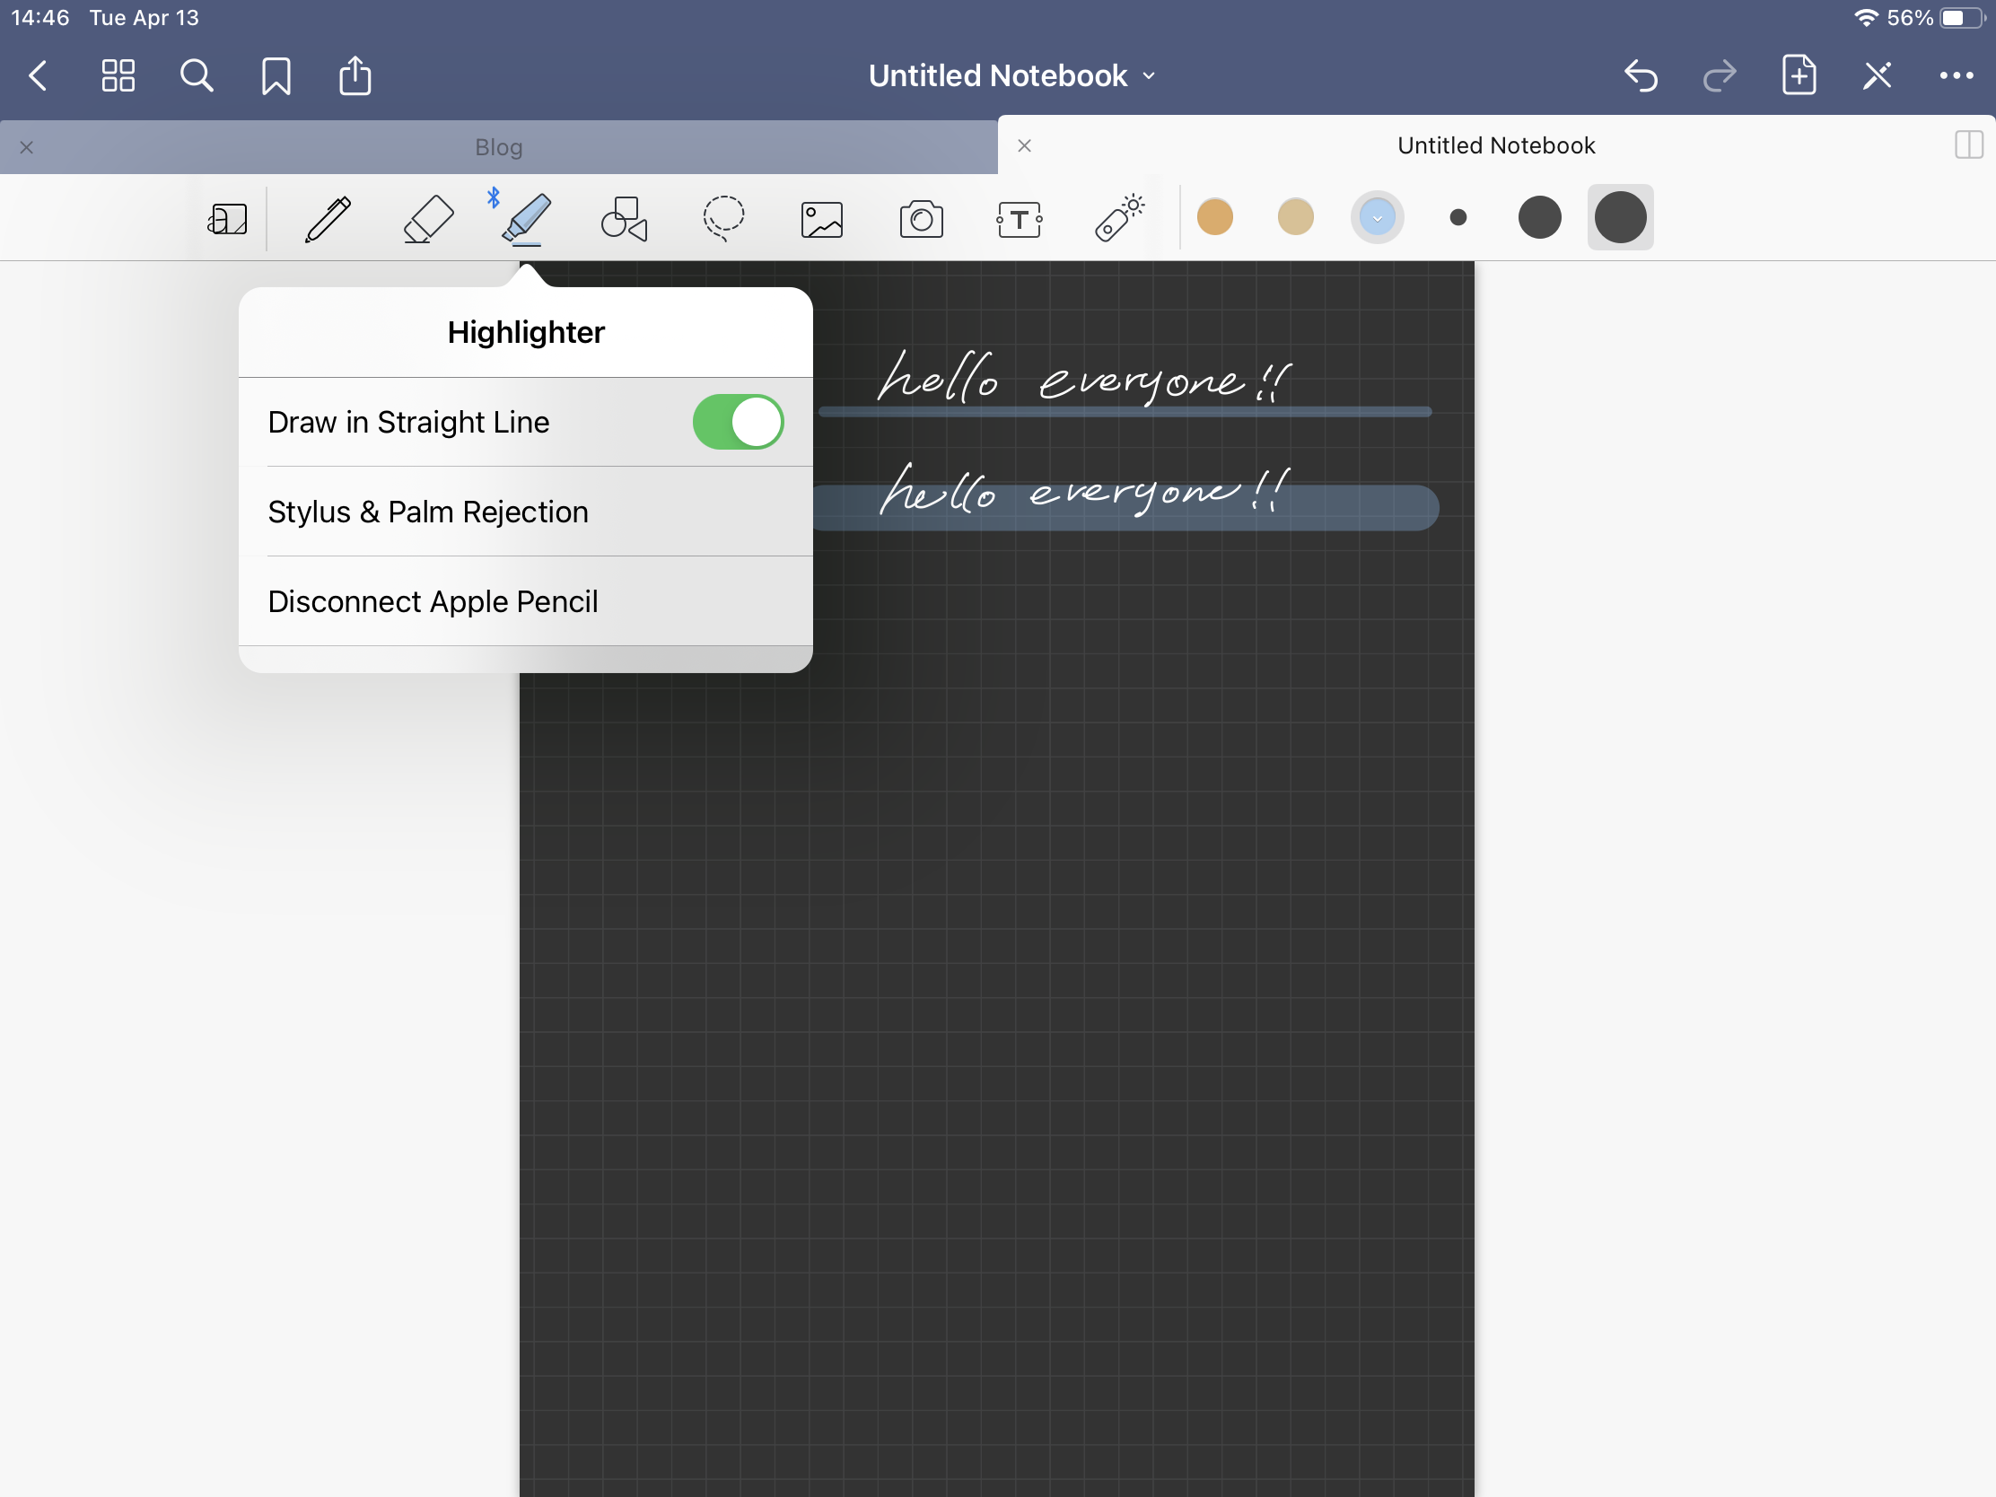Select the Pen tool
The height and width of the screenshot is (1497, 1996).
click(328, 219)
